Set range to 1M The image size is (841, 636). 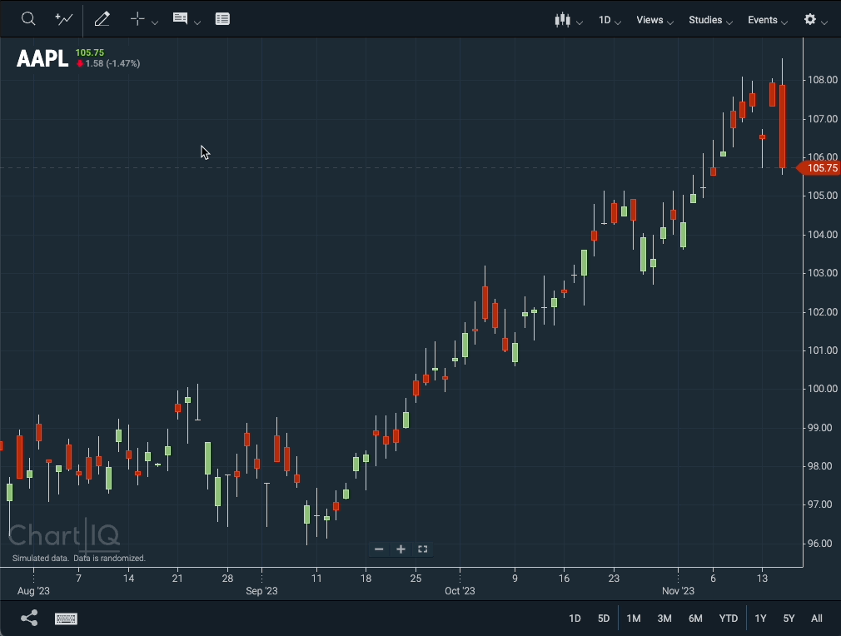tap(634, 619)
